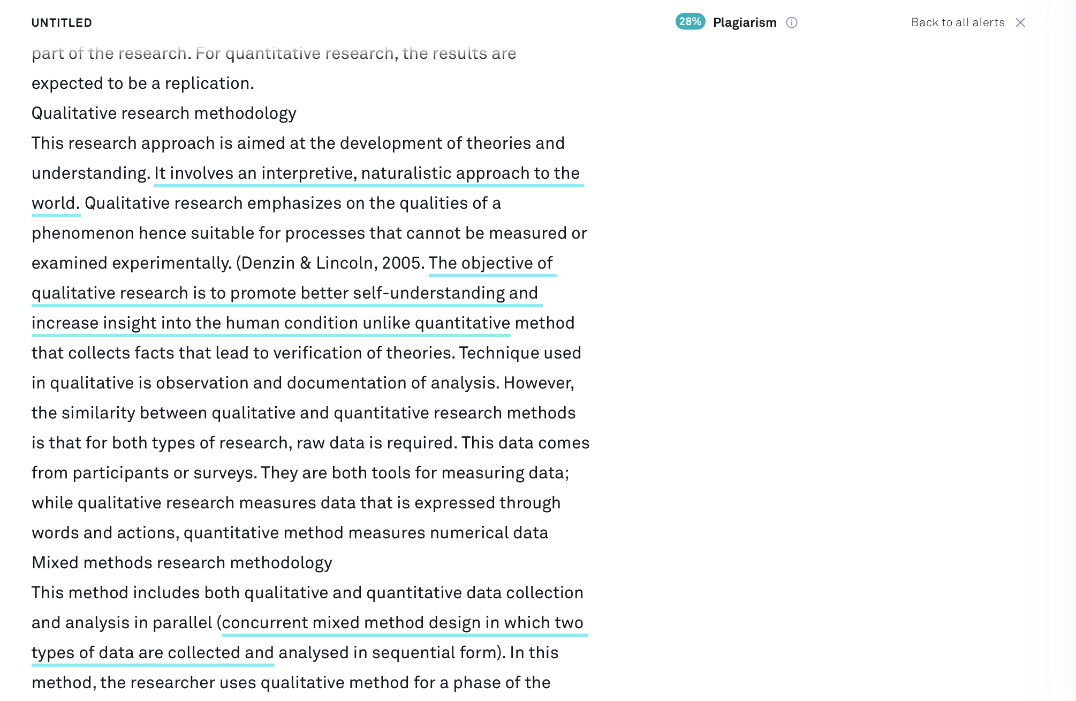Select underlined 'types of data are collected and'

click(x=153, y=652)
